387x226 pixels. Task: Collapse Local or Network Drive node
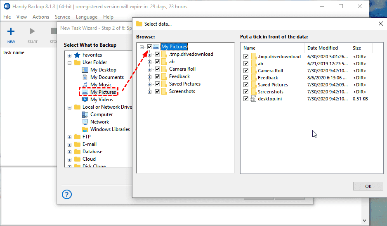[x=69, y=107]
